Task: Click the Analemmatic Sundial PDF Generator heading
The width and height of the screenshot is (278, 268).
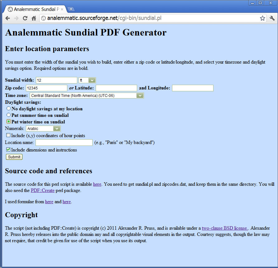Action: (86, 32)
